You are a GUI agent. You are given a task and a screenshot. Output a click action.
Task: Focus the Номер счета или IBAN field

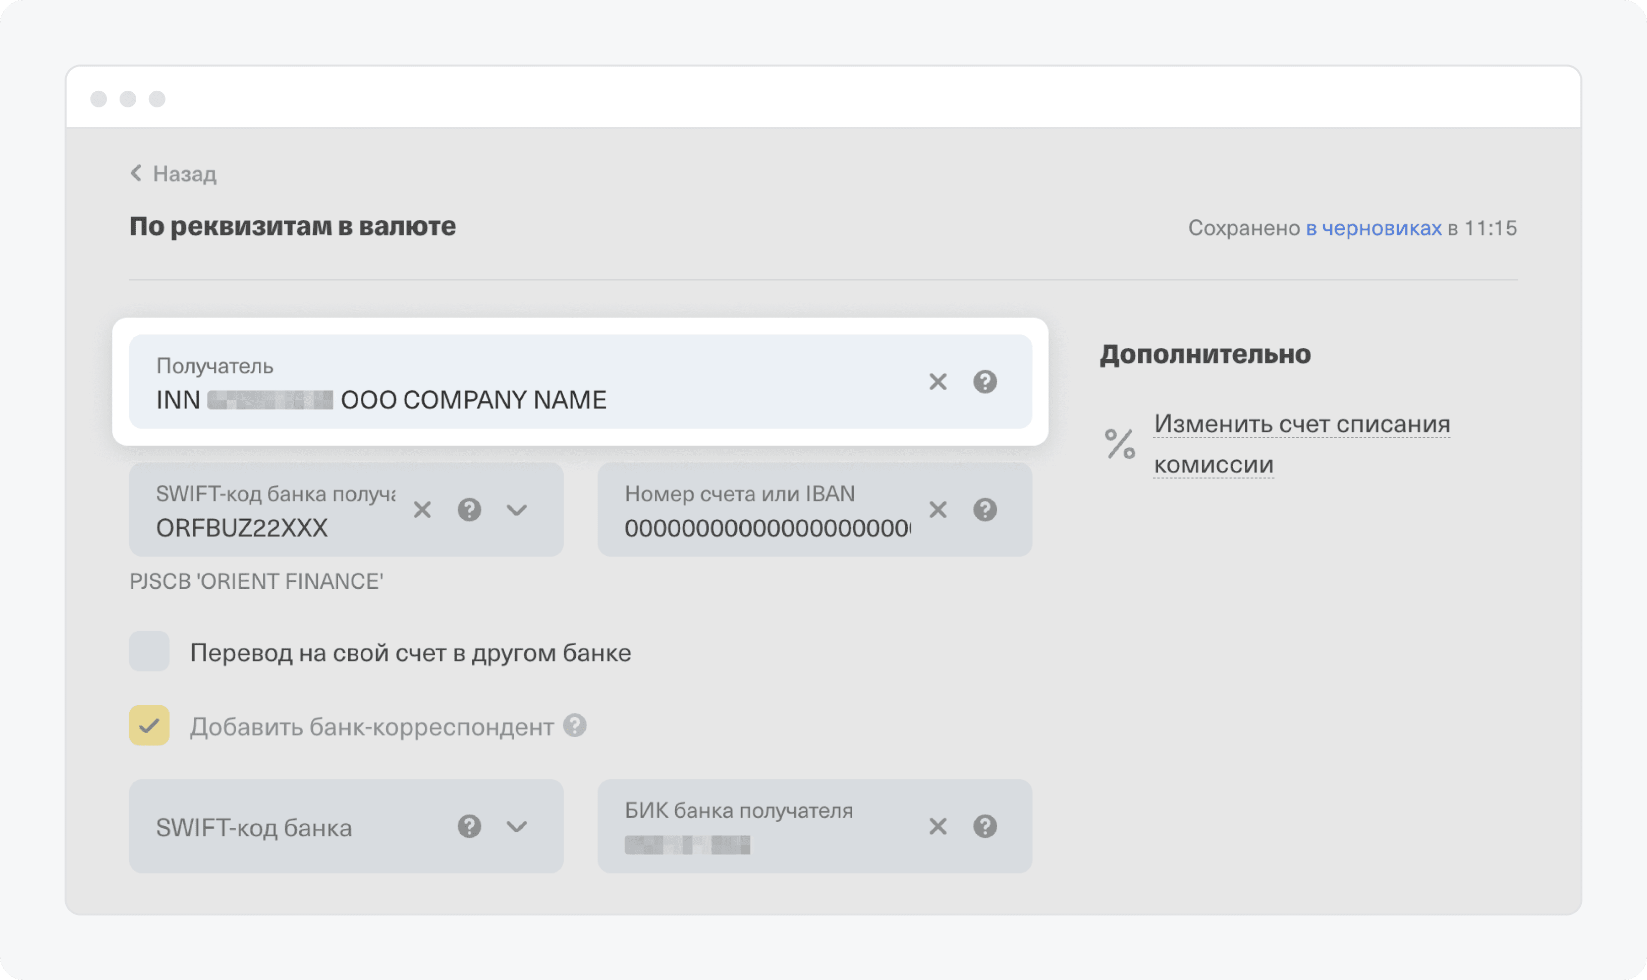coord(766,527)
